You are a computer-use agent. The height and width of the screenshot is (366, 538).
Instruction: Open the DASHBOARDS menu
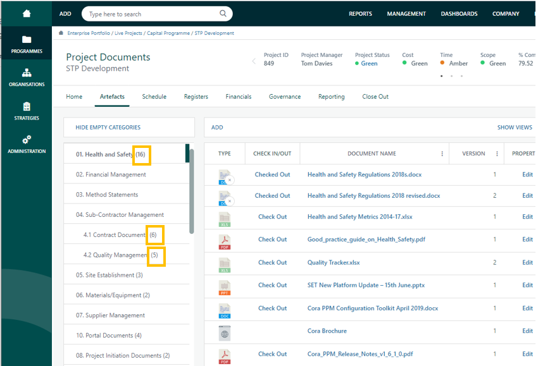[x=459, y=14]
